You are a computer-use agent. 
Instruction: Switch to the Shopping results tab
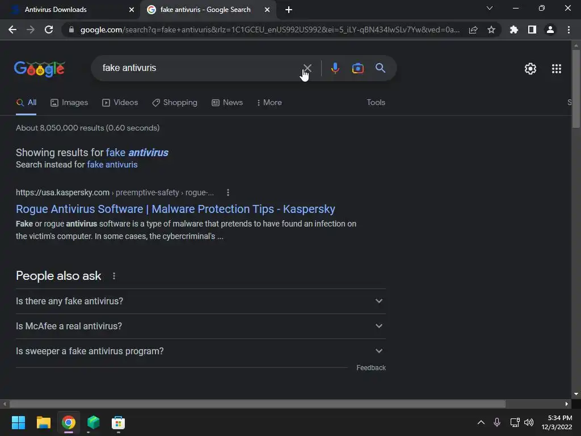tap(175, 103)
